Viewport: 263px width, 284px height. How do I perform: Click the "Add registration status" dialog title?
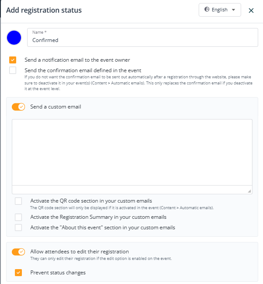click(44, 10)
